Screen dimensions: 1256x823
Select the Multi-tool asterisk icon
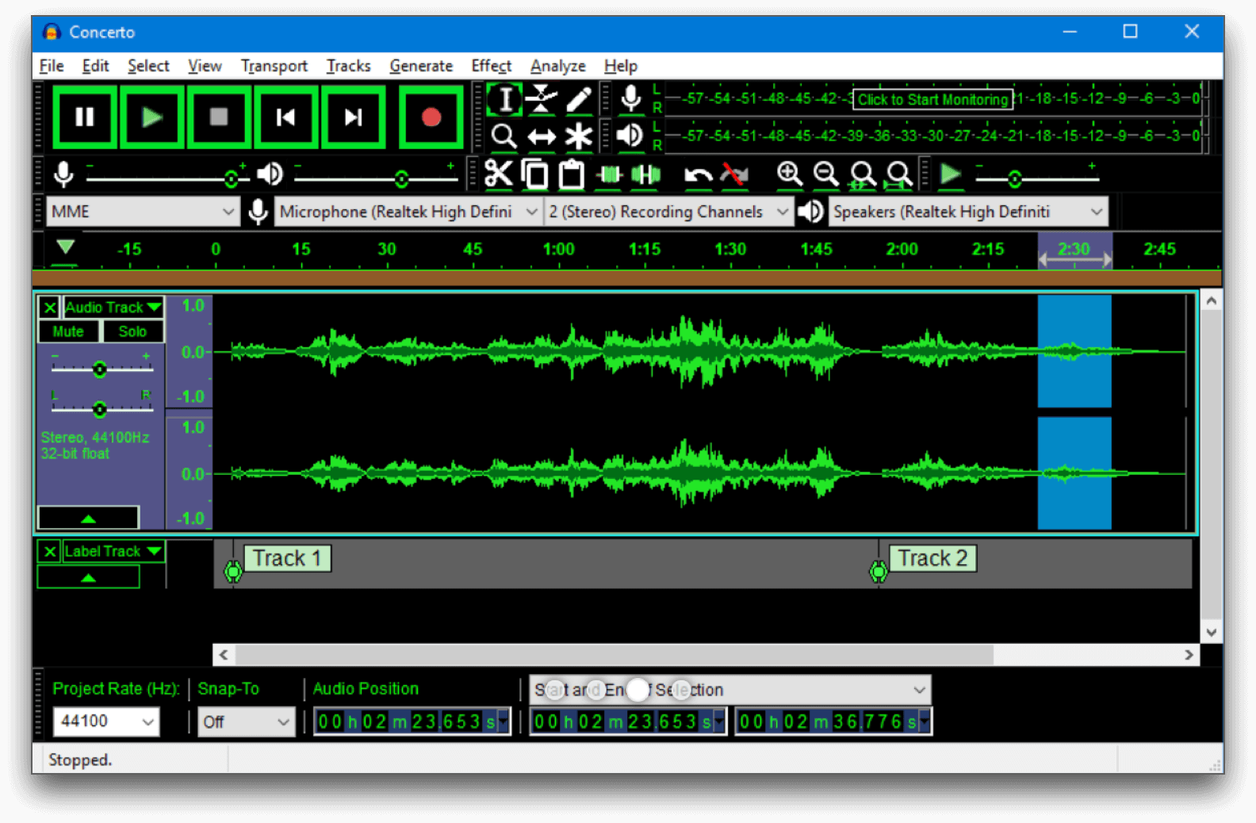[x=579, y=136]
